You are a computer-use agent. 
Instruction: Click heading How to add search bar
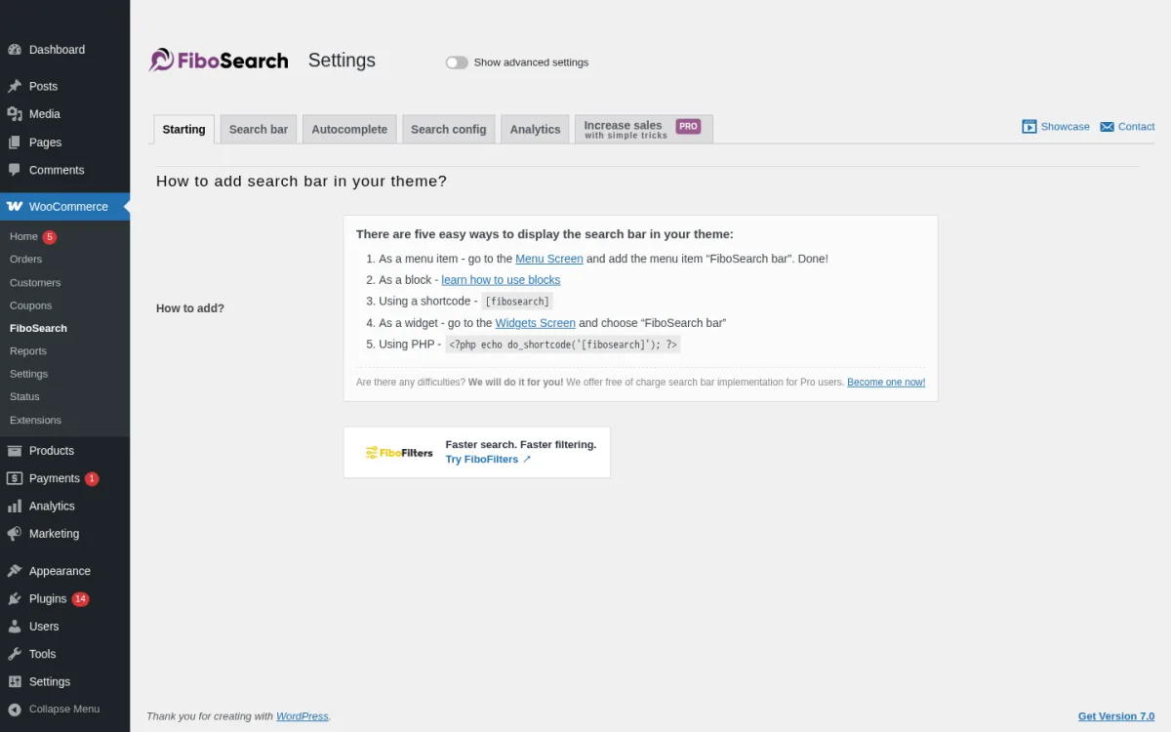point(302,182)
